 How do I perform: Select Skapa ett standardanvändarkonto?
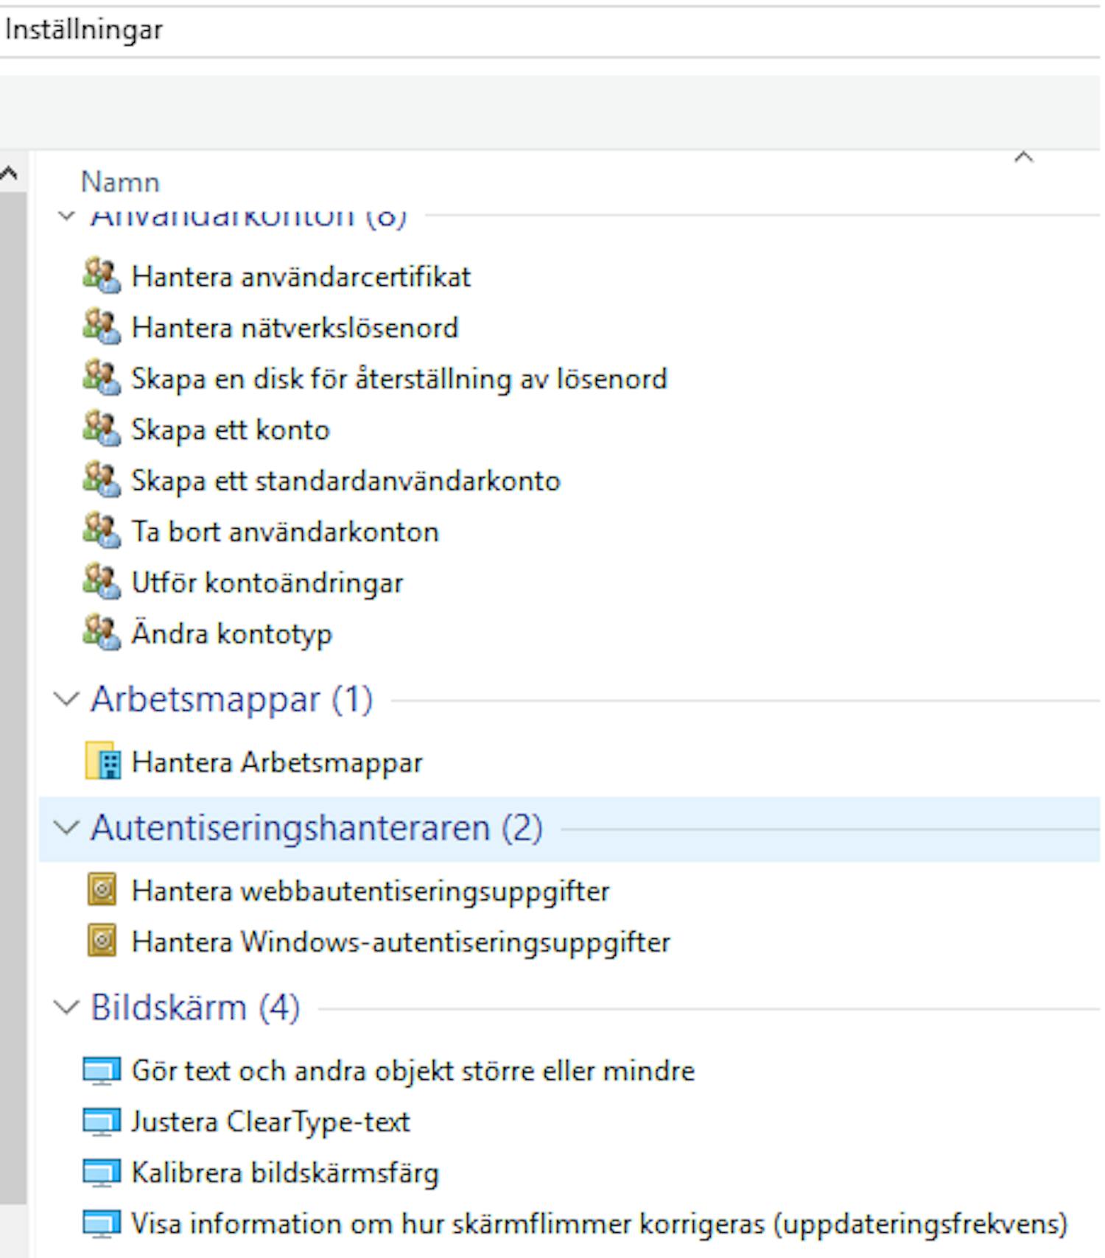(345, 481)
